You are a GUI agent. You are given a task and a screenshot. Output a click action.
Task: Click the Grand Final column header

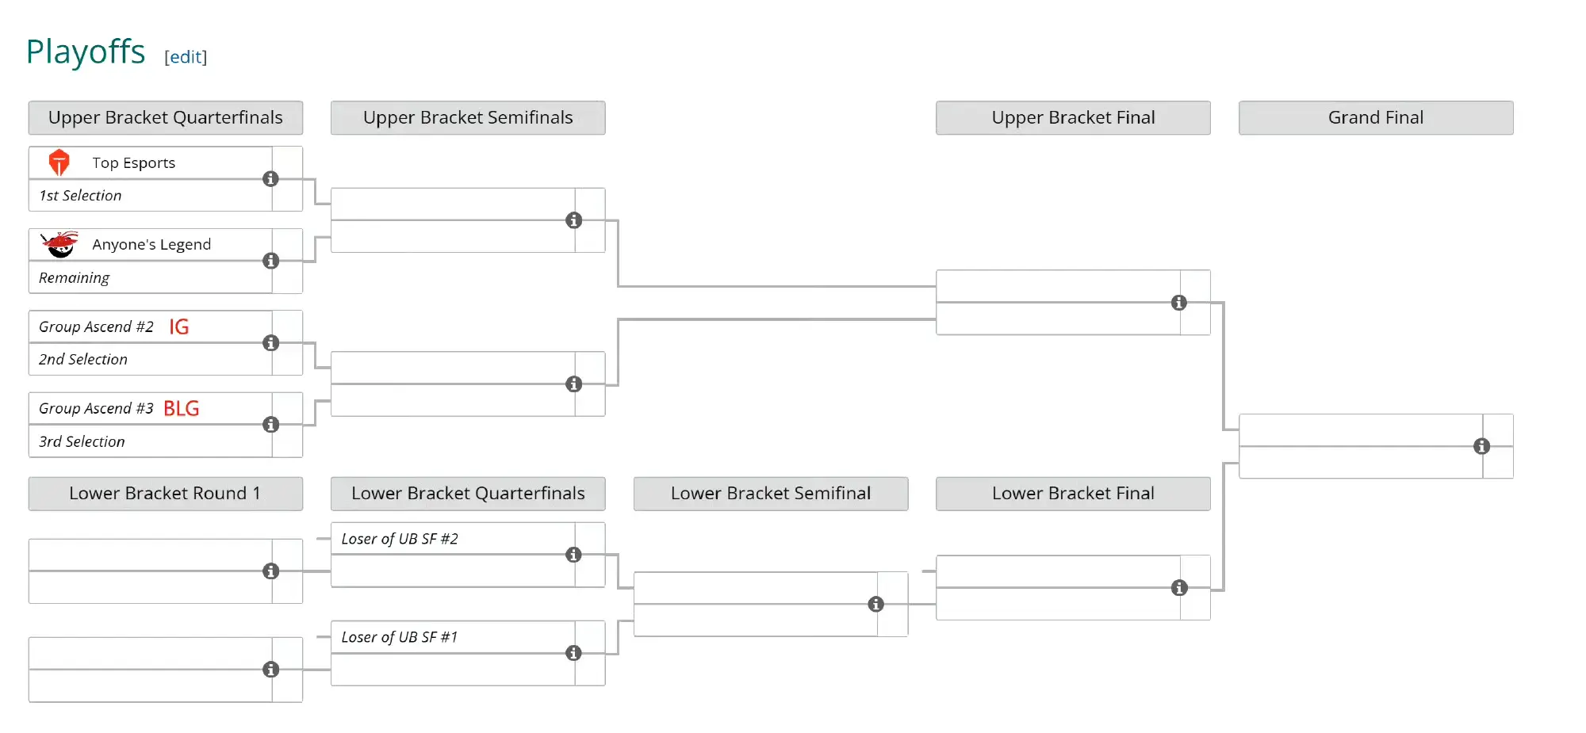tap(1376, 117)
